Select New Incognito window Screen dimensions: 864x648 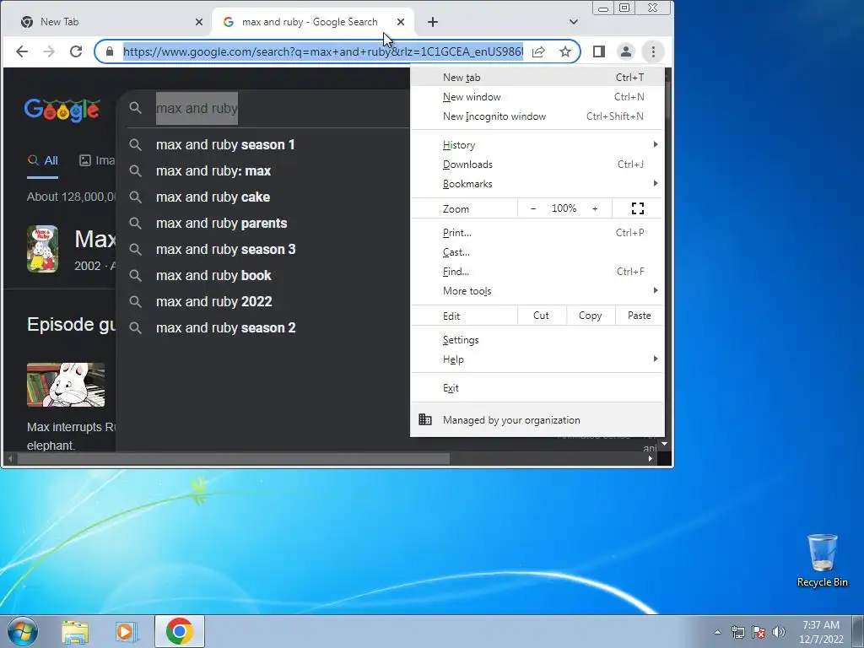click(537, 116)
